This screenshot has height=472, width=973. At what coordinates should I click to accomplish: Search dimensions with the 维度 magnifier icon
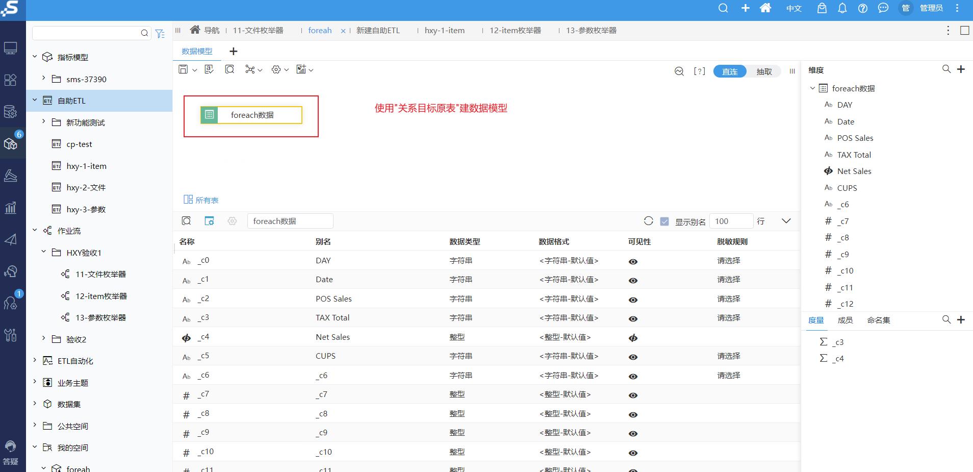point(946,69)
